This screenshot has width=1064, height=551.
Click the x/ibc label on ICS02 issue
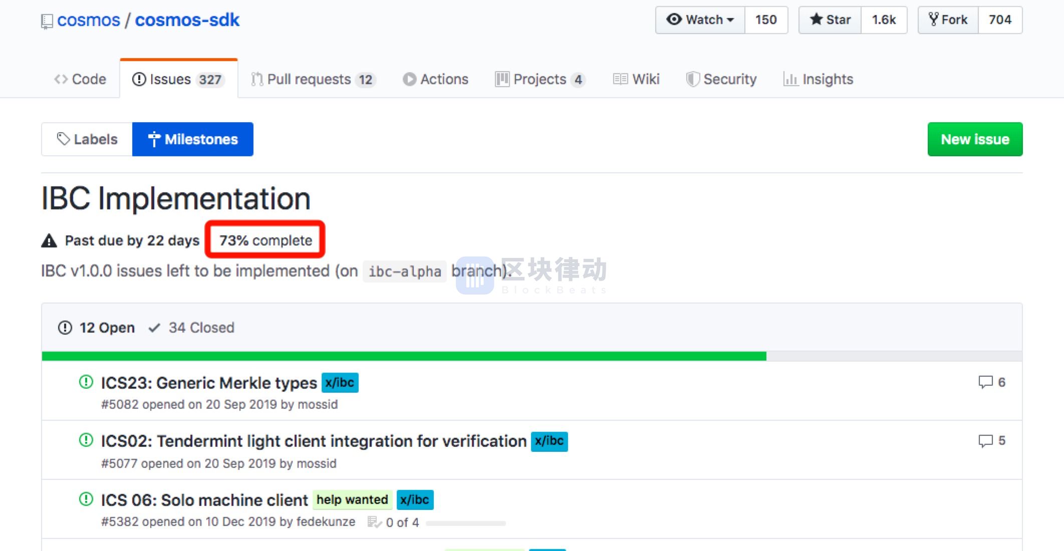coord(549,441)
